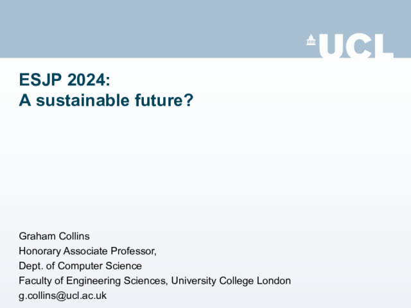411x308 pixels.
Task: Click the "Honorary Associate Professor," line
Action: (87, 251)
